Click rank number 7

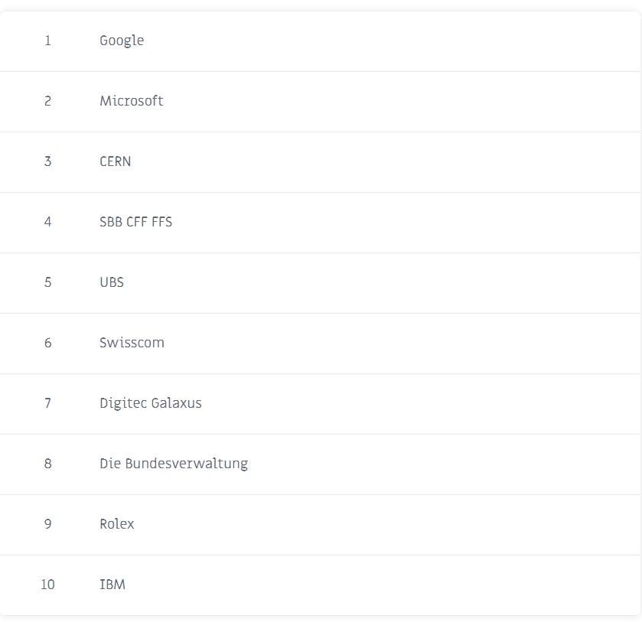[48, 403]
